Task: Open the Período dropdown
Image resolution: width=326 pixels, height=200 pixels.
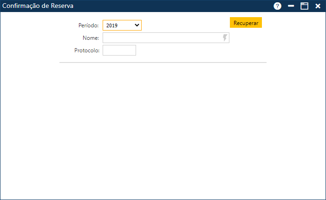Action: point(122,25)
